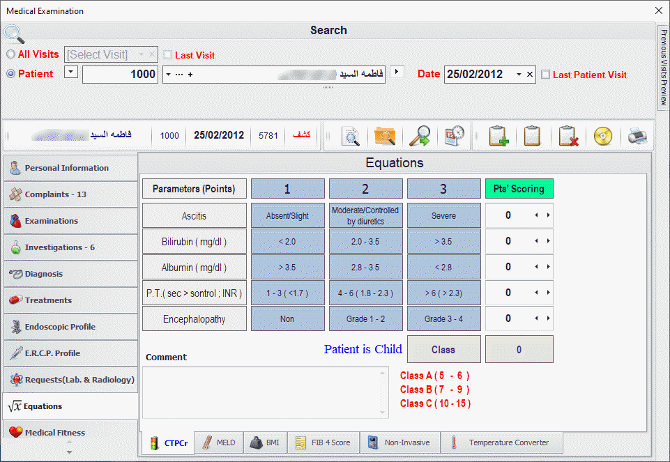Image resolution: width=670 pixels, height=462 pixels.
Task: Click the clipboard with red X toolbar icon
Action: [566, 136]
